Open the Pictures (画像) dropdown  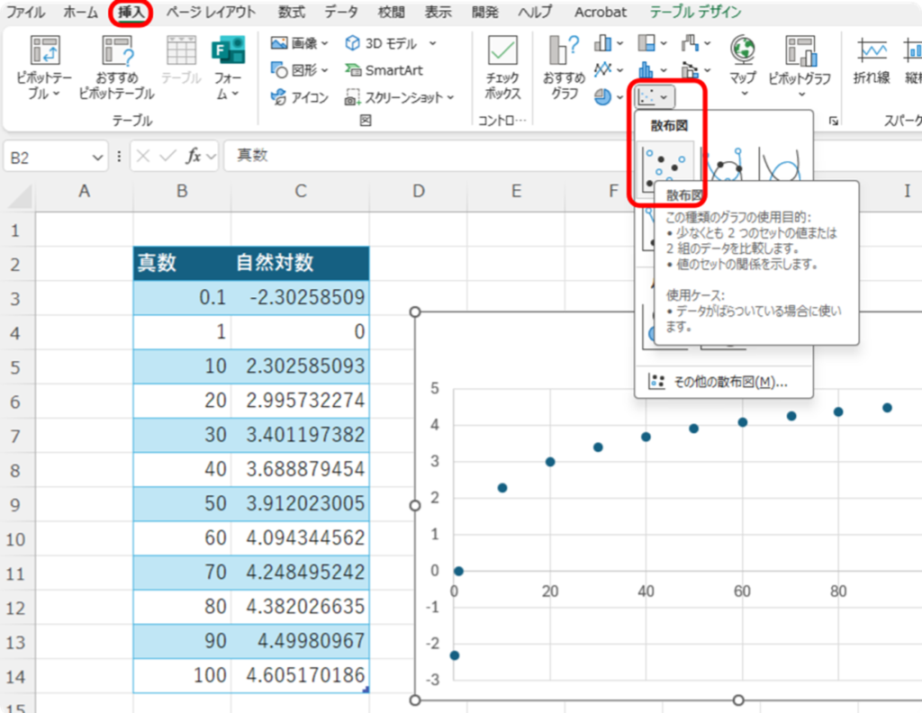point(299,43)
